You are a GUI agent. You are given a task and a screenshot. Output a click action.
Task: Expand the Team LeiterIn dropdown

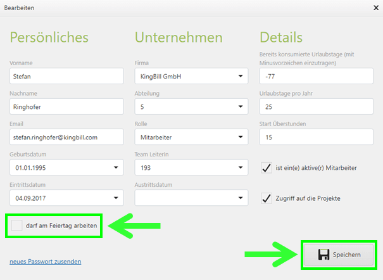[x=191, y=167]
